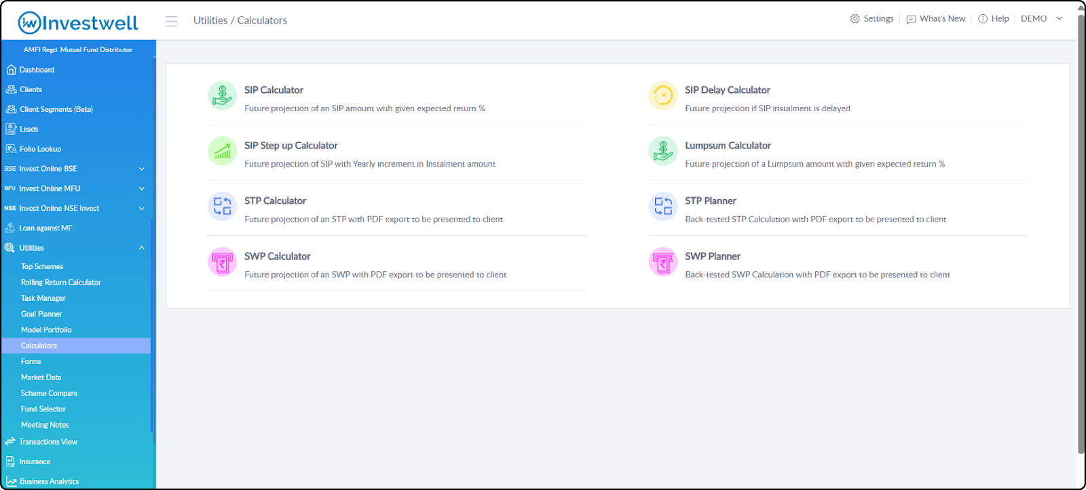1086x490 pixels.
Task: Click the page vertical scrollbar
Action: click(x=1081, y=234)
